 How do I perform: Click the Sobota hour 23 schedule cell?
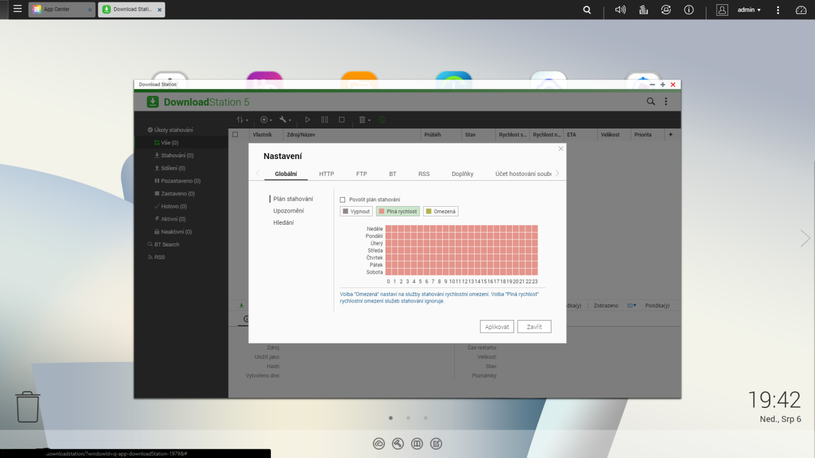pyautogui.click(x=534, y=272)
